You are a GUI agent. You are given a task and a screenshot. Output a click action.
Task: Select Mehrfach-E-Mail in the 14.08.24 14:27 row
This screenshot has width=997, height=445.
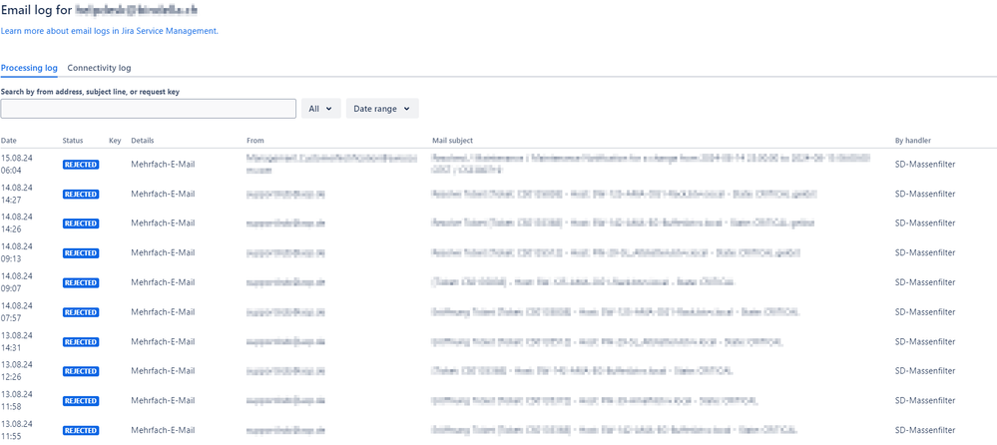(x=163, y=194)
